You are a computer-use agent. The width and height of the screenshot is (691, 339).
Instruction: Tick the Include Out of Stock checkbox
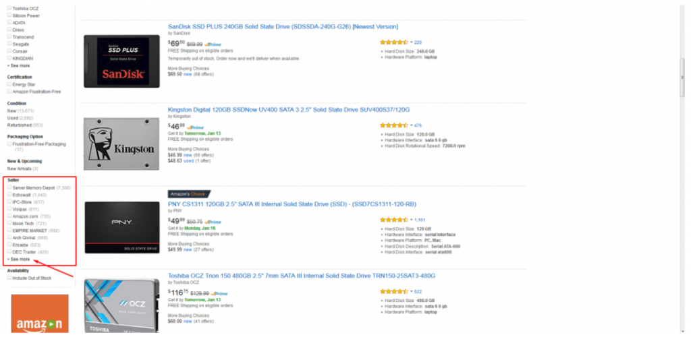tap(9, 278)
